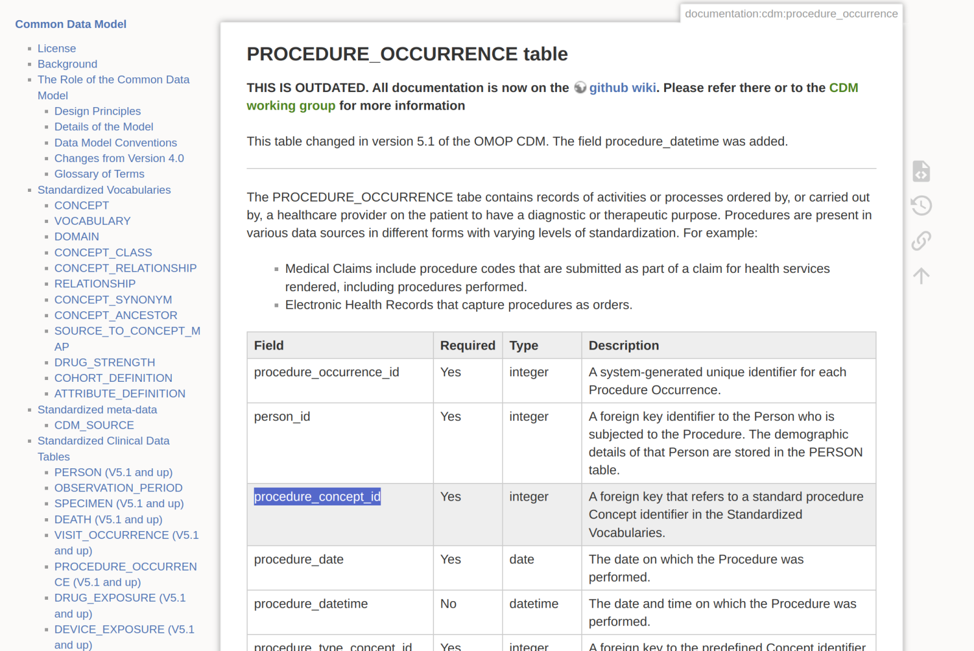This screenshot has width=974, height=651.
Task: Click the Show pagesource icon
Action: [921, 171]
